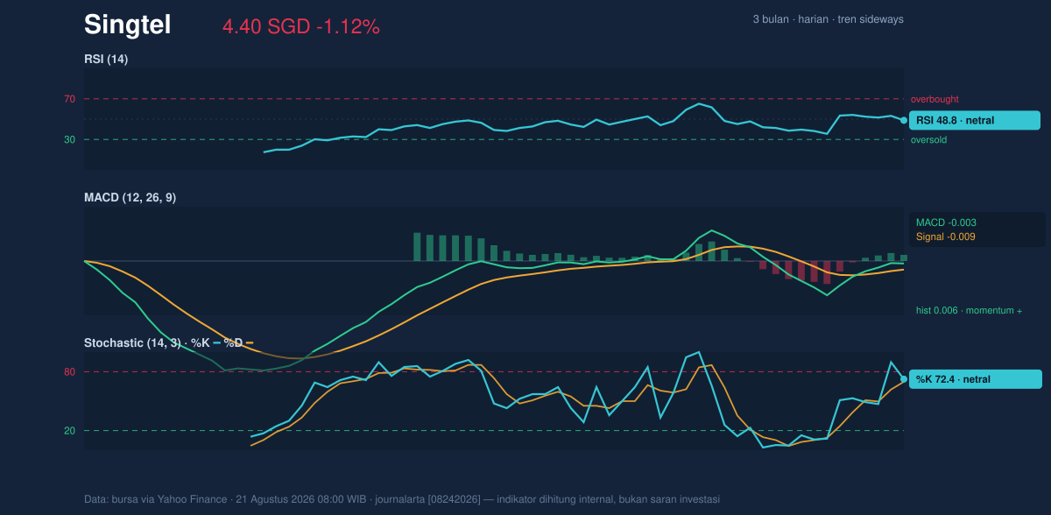Viewport: 1051px width, 515px height.
Task: Click the data source footer note
Action: pyautogui.click(x=402, y=499)
